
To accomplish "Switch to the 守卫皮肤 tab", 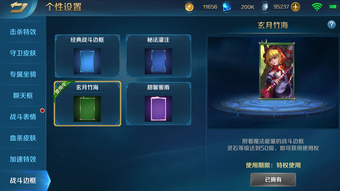I will [x=23, y=53].
